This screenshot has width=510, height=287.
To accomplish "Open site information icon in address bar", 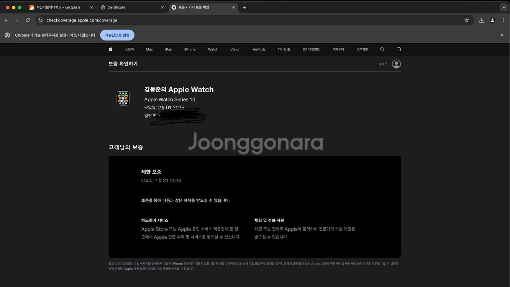I will (41, 20).
